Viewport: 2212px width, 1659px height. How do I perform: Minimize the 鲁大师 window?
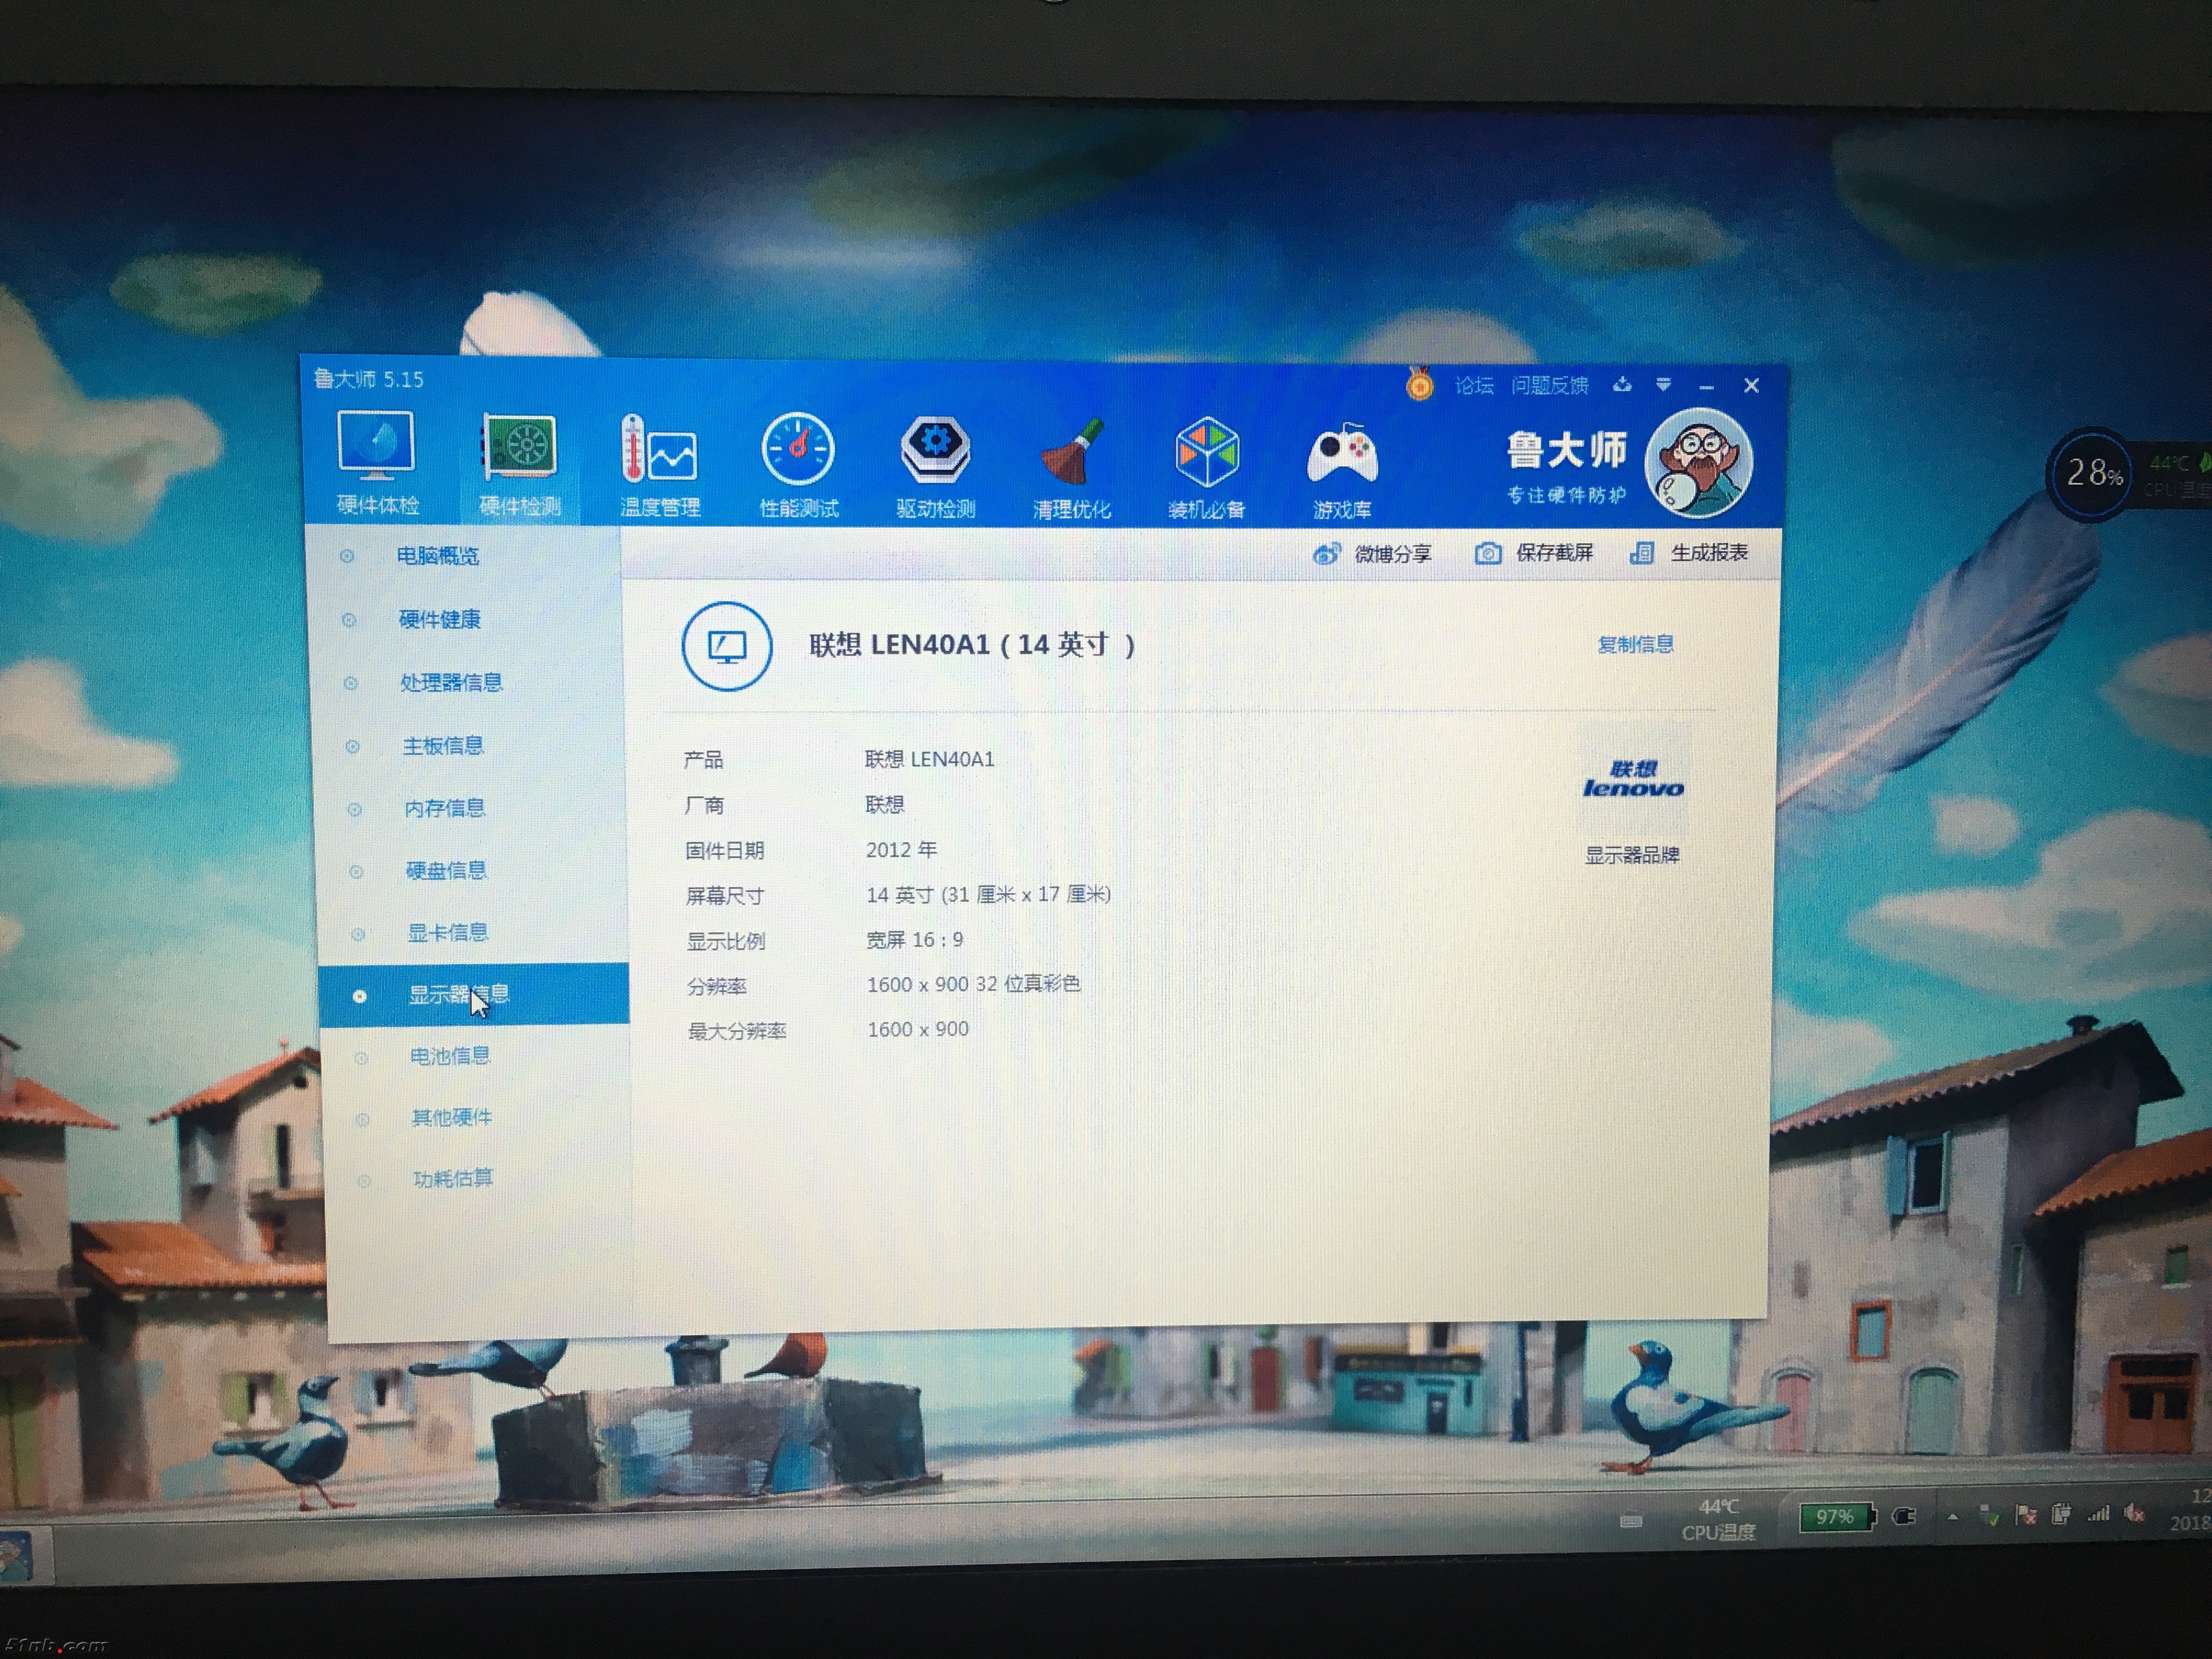(x=1706, y=386)
